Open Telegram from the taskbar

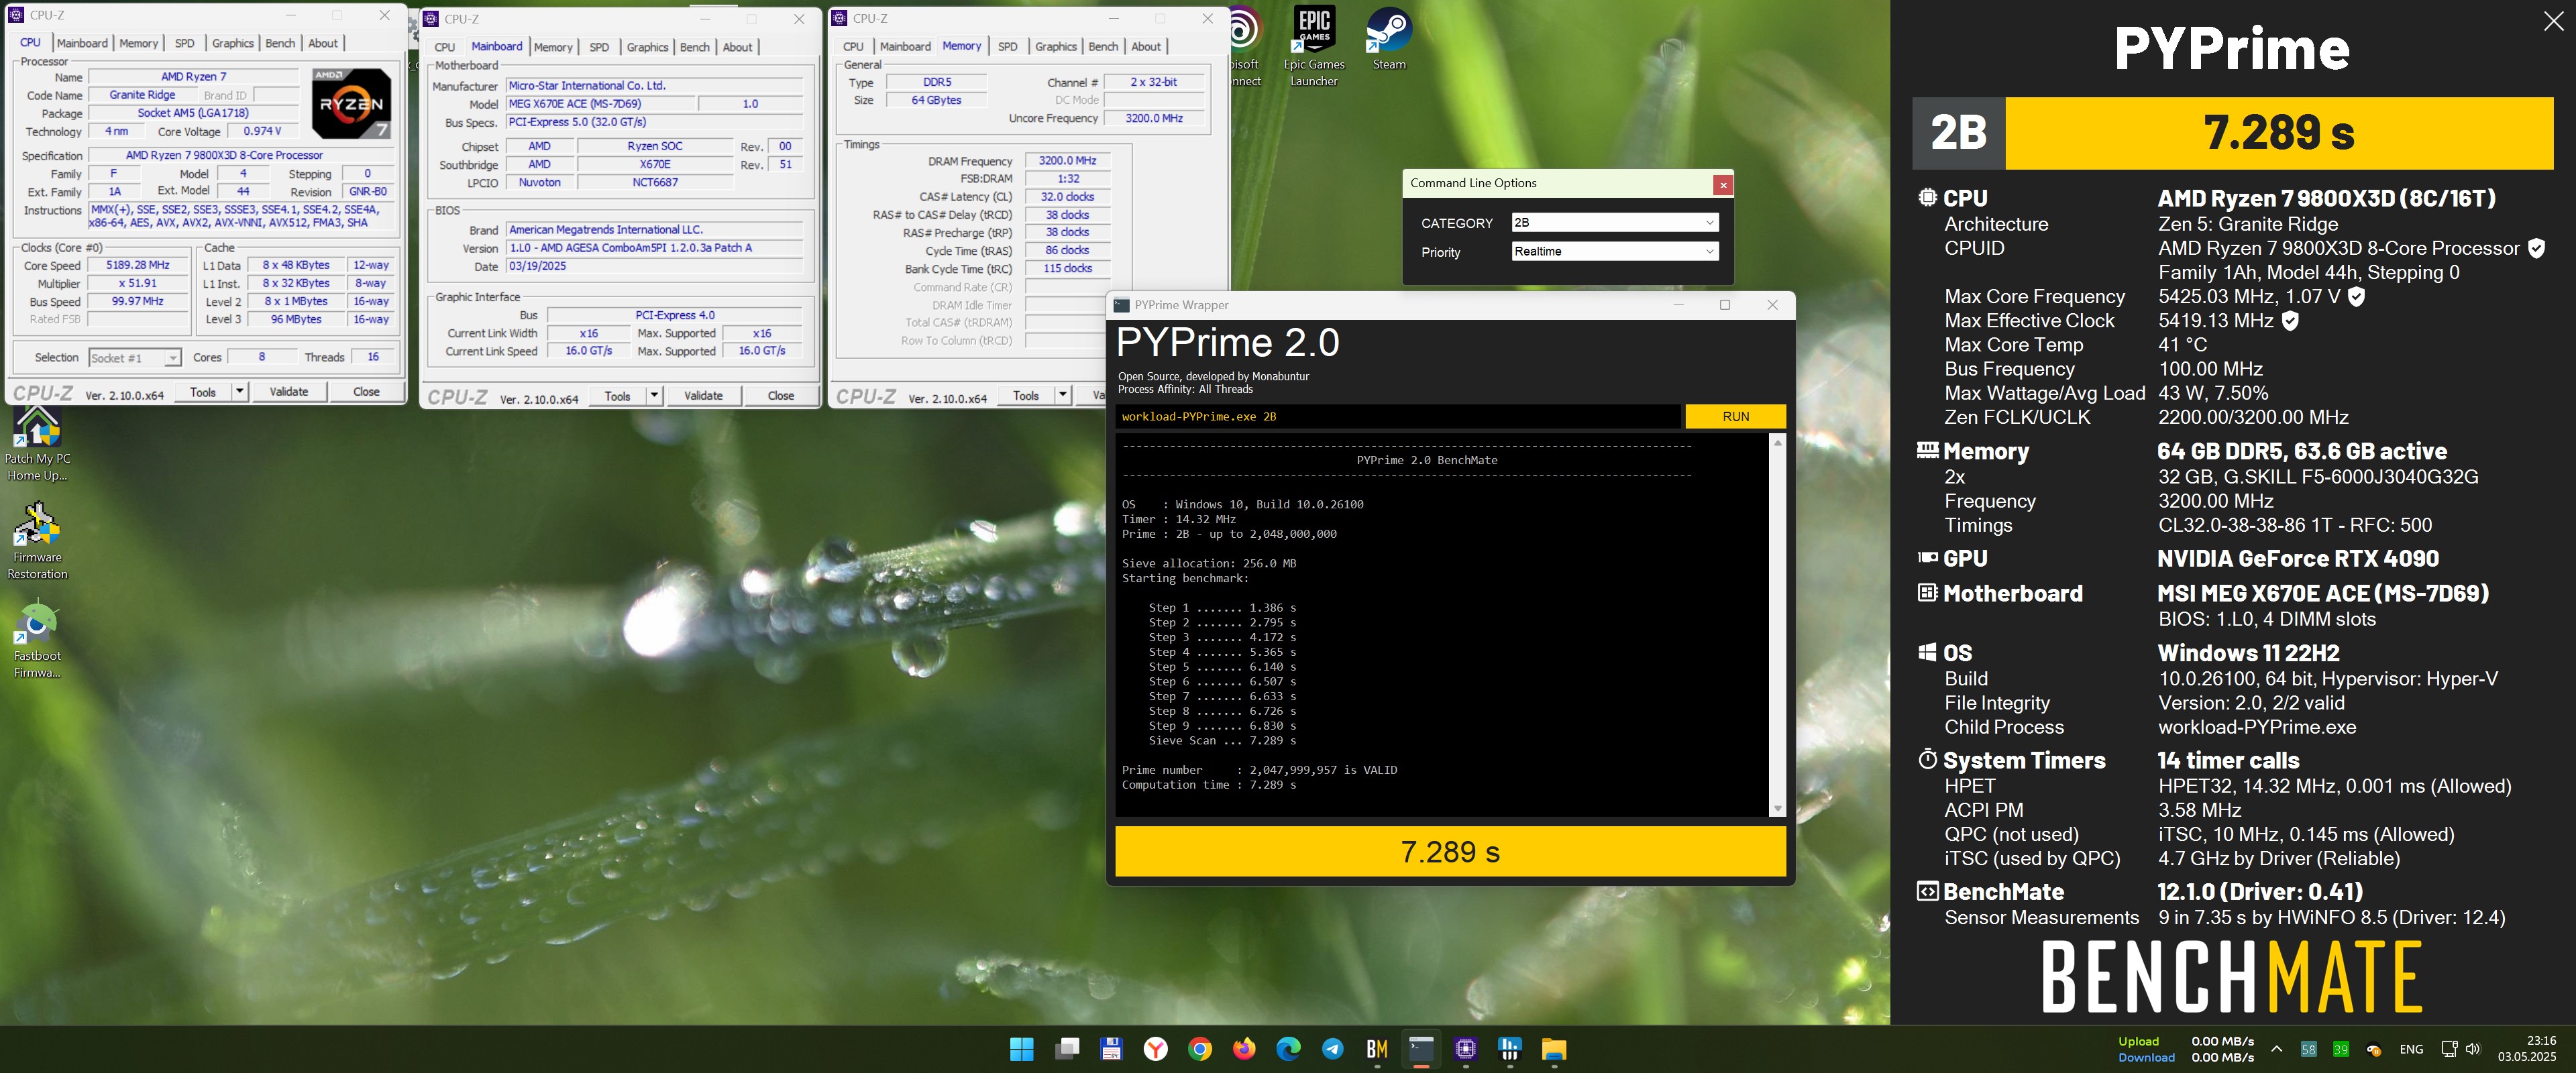tap(1332, 1049)
